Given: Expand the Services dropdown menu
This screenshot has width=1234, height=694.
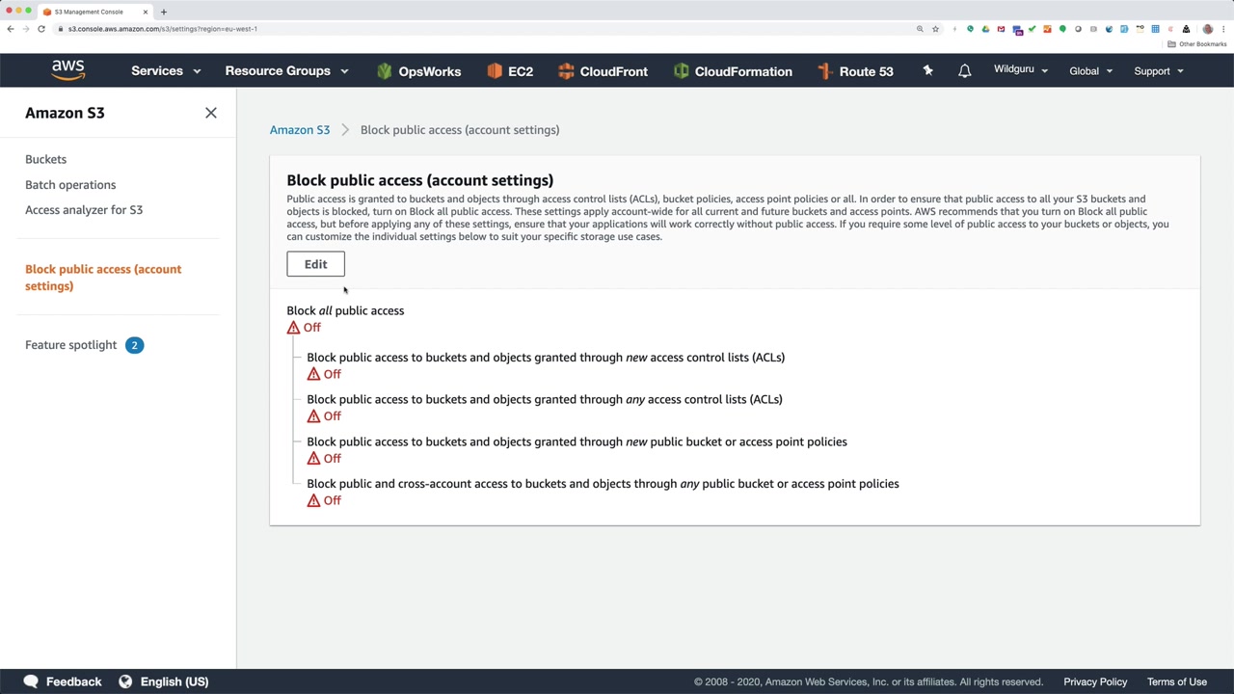Looking at the screenshot, I should 166,71.
